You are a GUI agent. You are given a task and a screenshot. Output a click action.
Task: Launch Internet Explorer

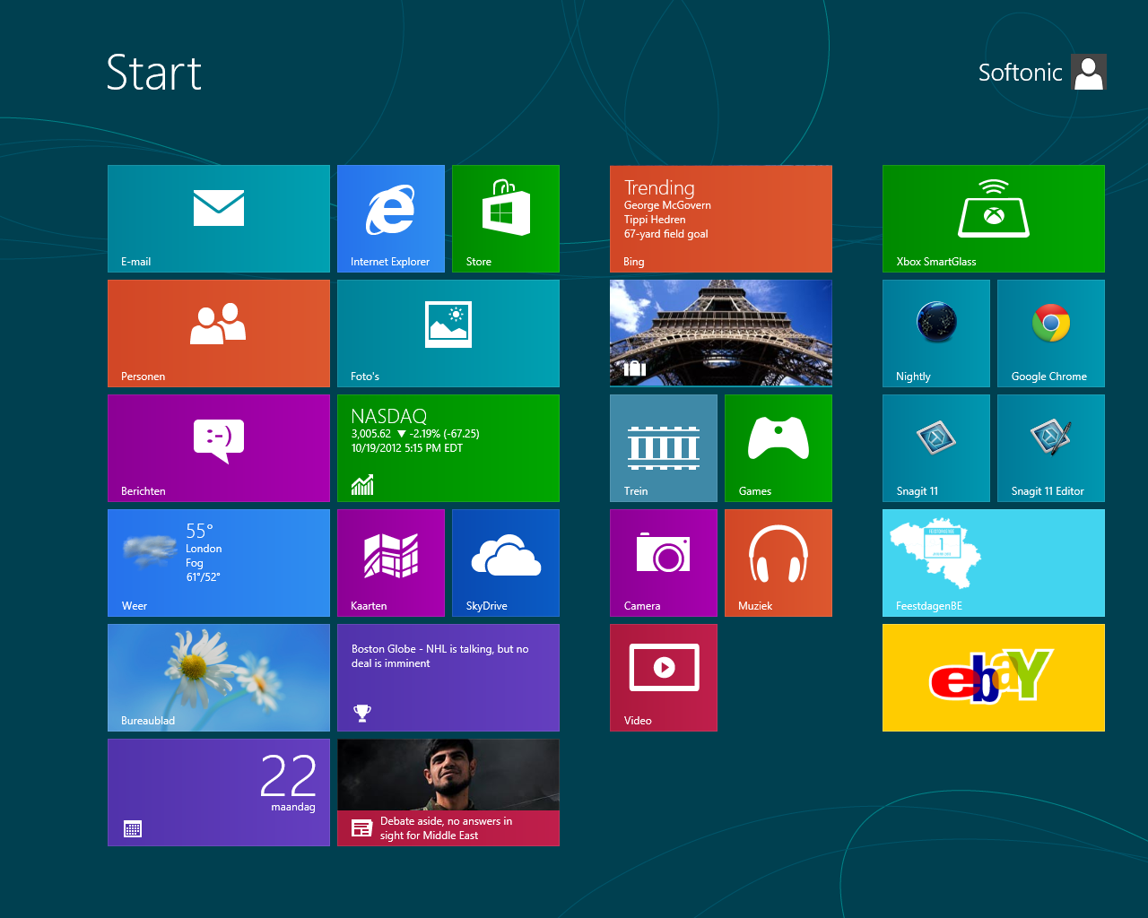(x=390, y=218)
